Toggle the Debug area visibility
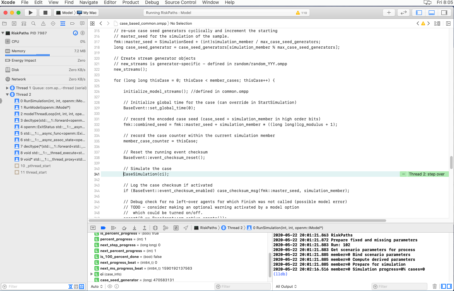454x291 pixels. (x=432, y=13)
